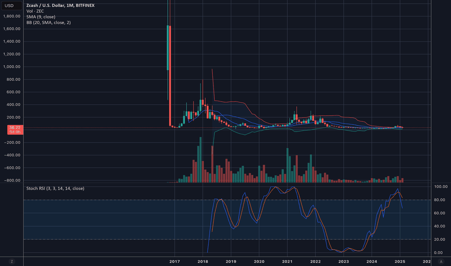Screen dimensions: 451x266
Task: Click the 0.00 Stoch RSI scale label
Action: click(438, 252)
